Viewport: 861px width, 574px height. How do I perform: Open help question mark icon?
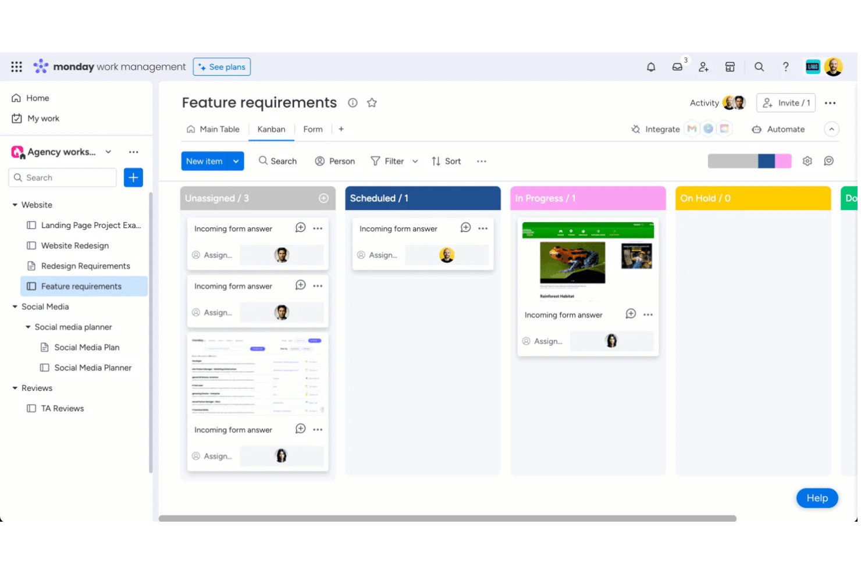click(x=786, y=67)
